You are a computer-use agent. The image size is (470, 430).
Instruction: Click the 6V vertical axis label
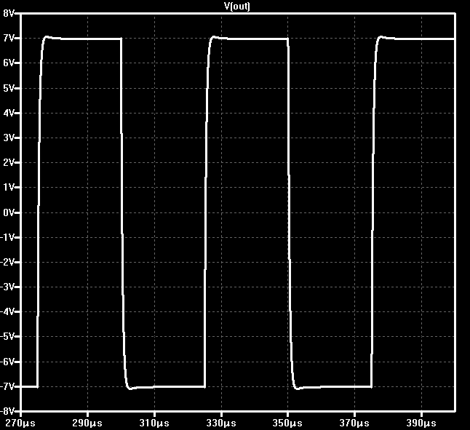click(8, 63)
